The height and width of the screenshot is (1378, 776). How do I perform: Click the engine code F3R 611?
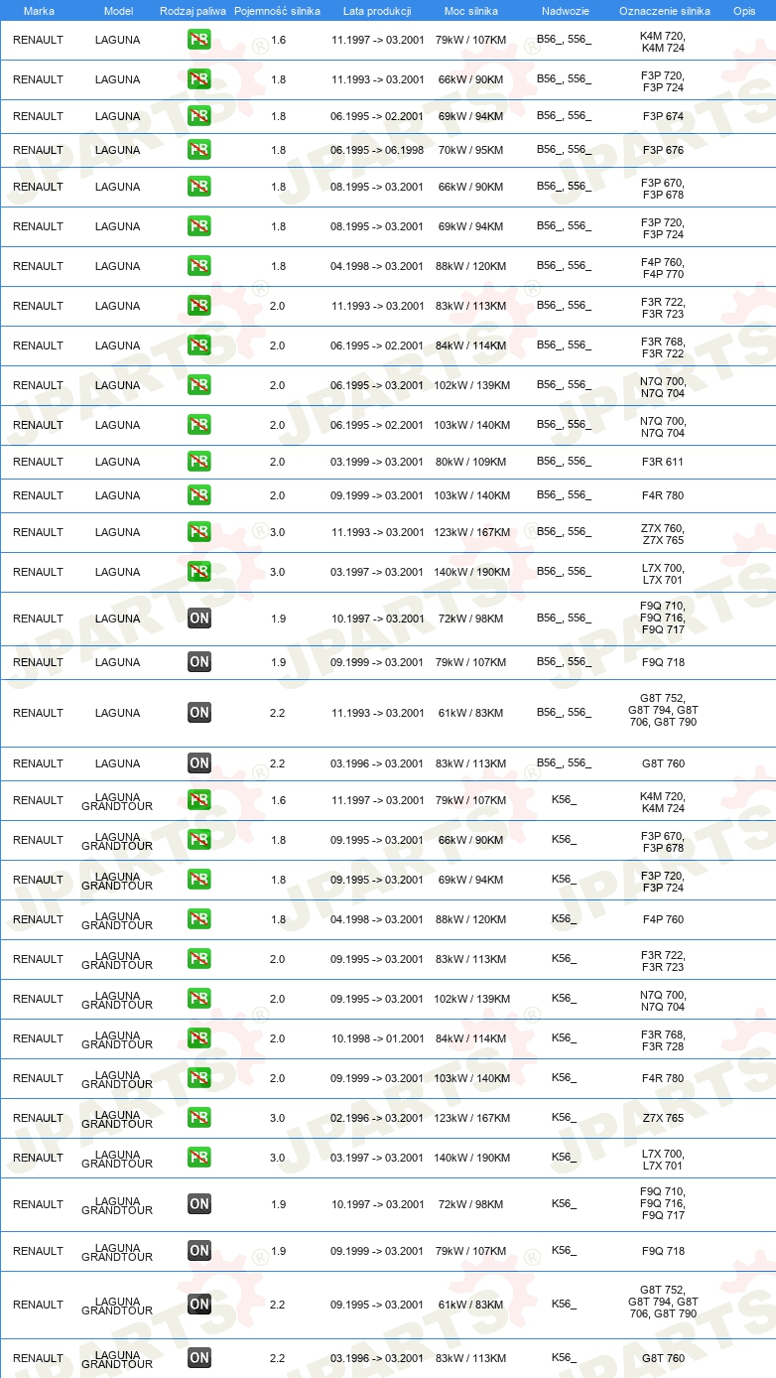click(663, 462)
